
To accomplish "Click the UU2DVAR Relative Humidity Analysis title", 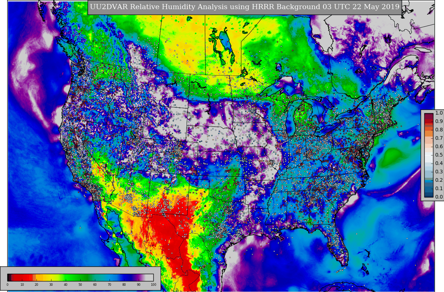I will pyautogui.click(x=245, y=7).
